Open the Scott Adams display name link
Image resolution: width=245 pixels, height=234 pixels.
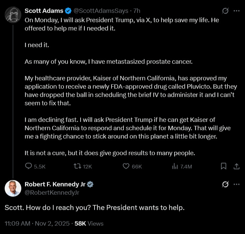[x=44, y=11]
